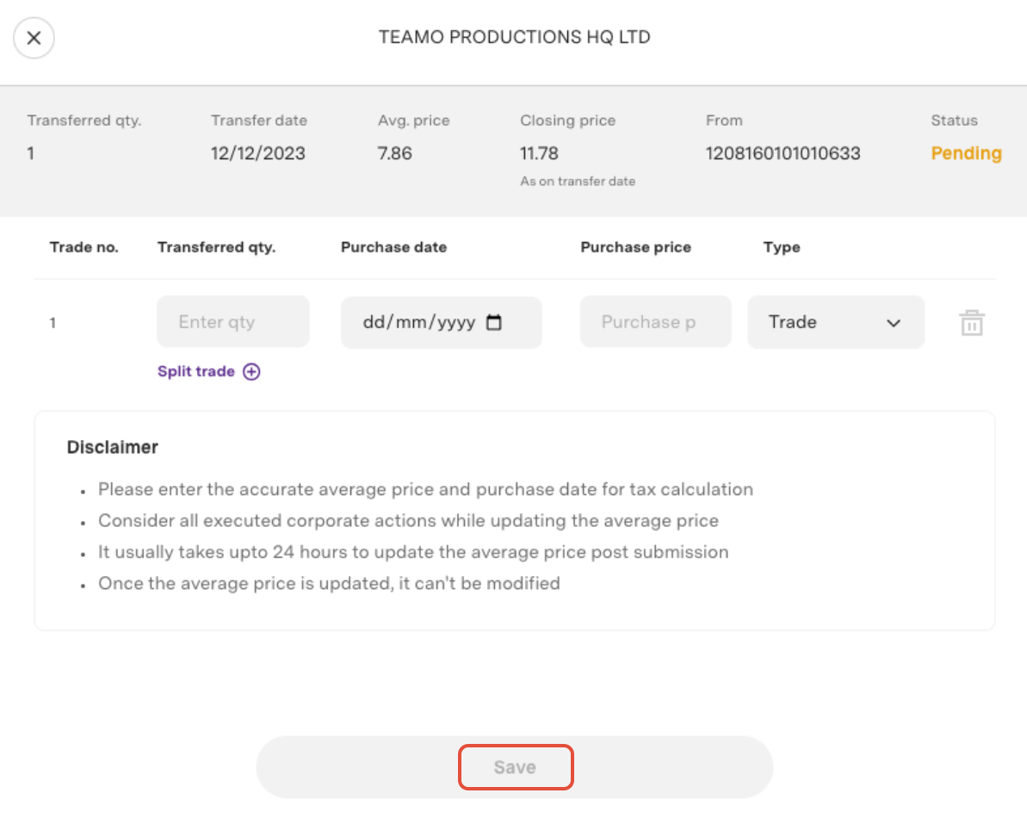Expand the Type dropdown chevron
1027x818 pixels.
894,323
